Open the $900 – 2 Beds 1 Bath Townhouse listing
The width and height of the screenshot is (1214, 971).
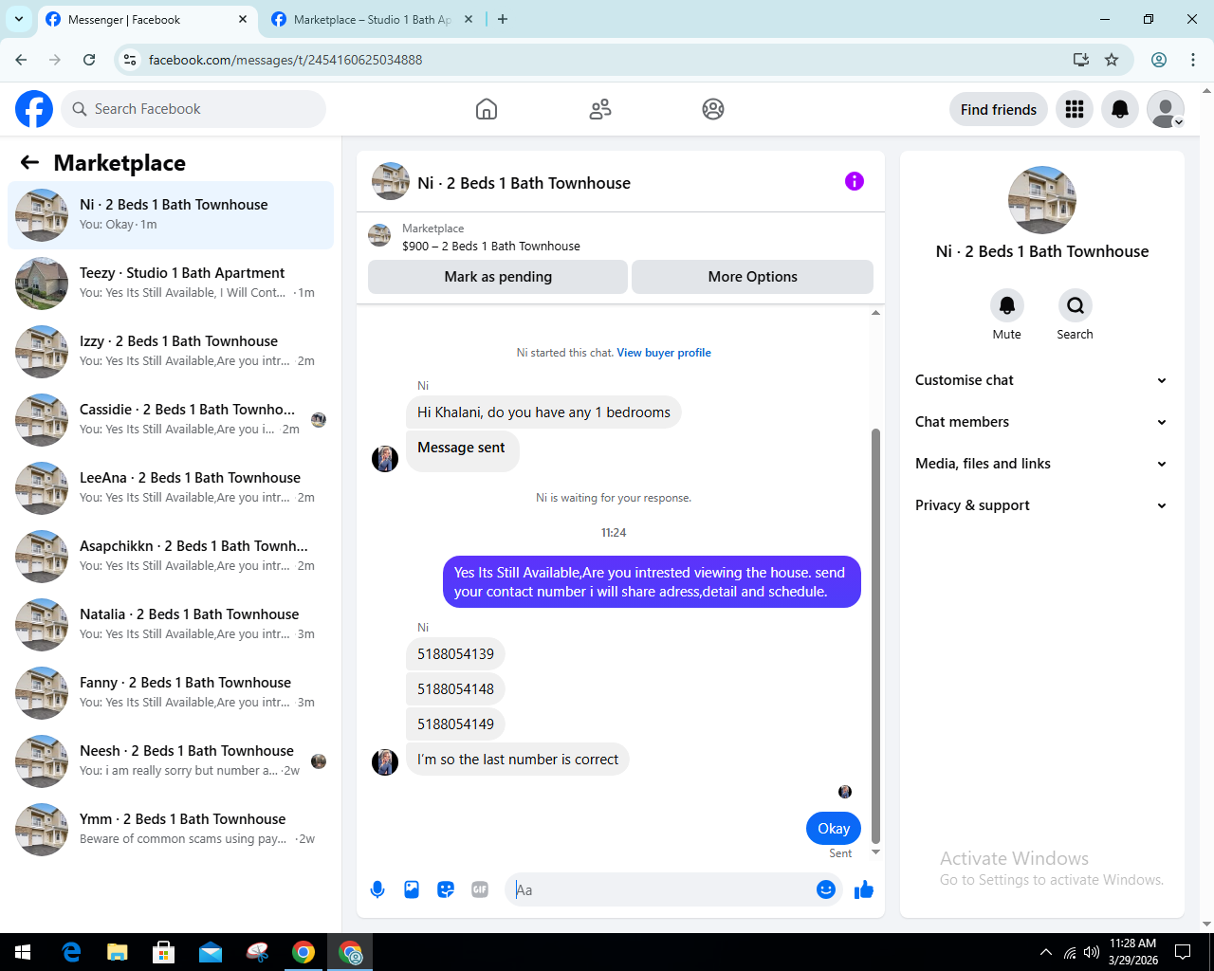coord(491,247)
